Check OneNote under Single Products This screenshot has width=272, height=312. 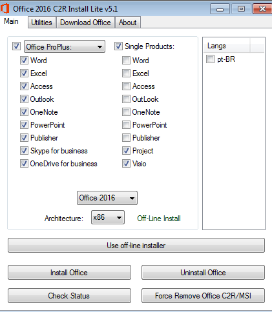(126, 112)
